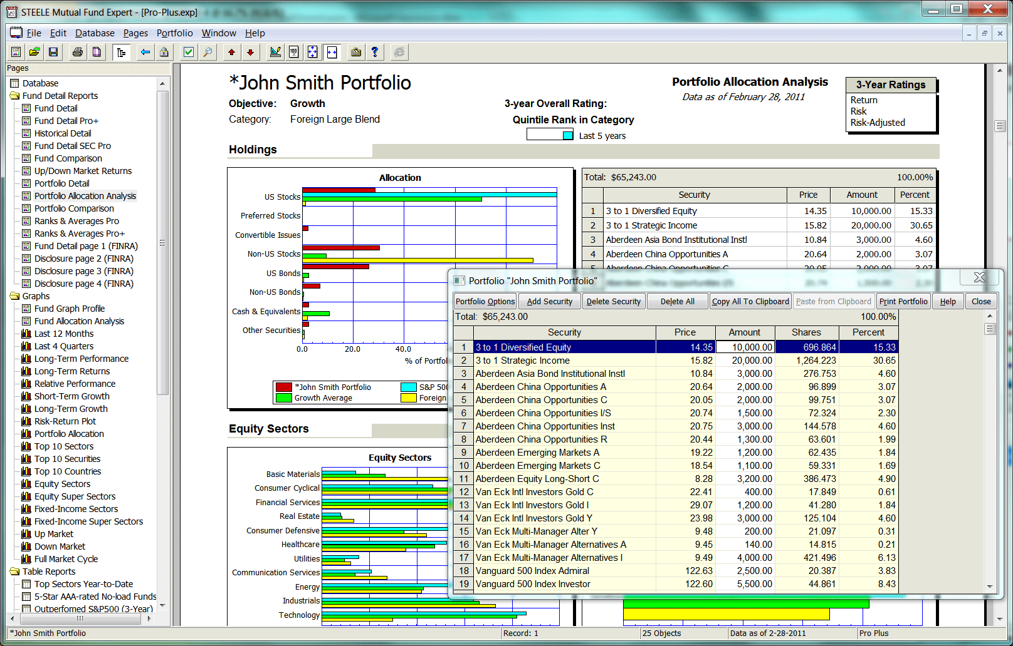
Task: Open the Database menu
Action: pos(95,33)
